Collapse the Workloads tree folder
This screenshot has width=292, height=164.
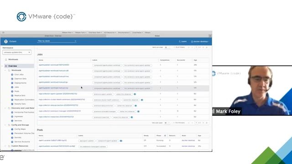tap(5, 71)
